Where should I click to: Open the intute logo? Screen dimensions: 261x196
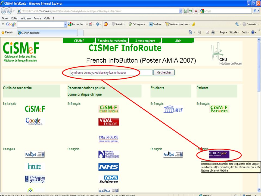click(x=35, y=167)
